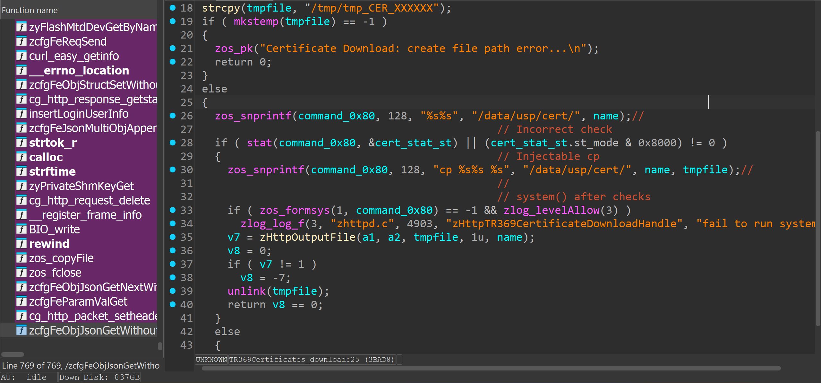Click zos_formsys function call on line 33
Image resolution: width=821 pixels, height=383 pixels.
click(295, 210)
